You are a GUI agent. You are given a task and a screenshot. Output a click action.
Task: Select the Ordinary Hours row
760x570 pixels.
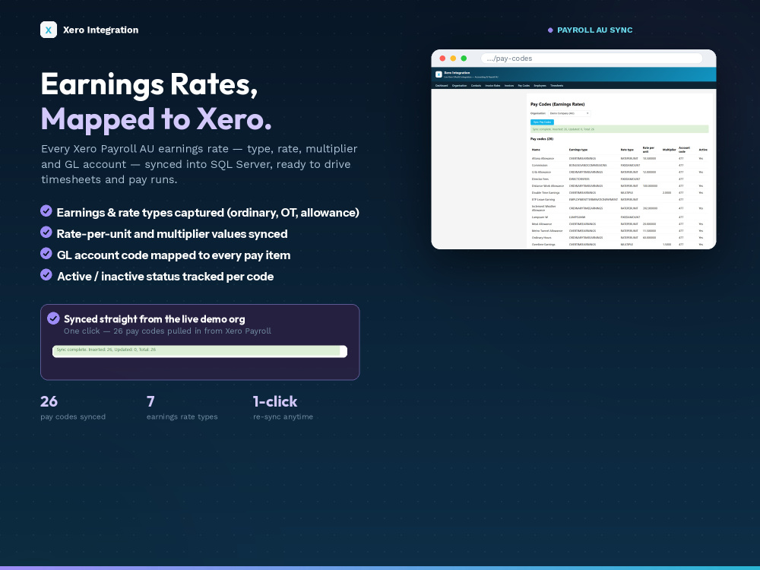(x=619, y=237)
